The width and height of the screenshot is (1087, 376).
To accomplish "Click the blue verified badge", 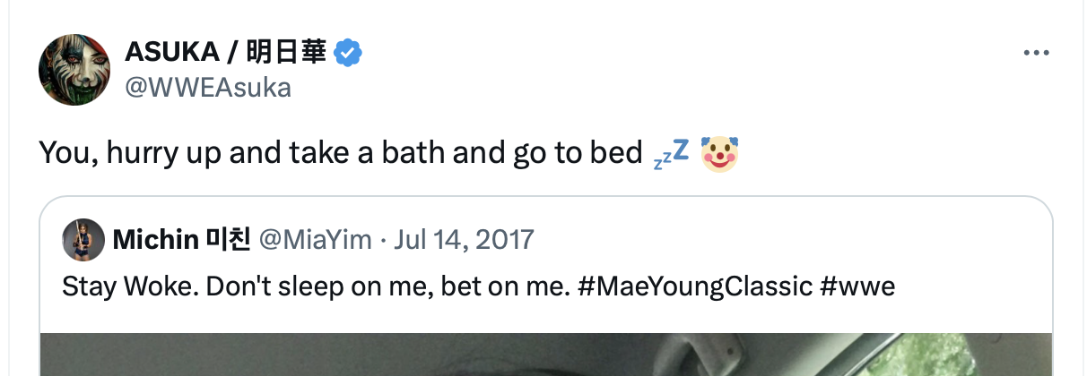I will 348,55.
